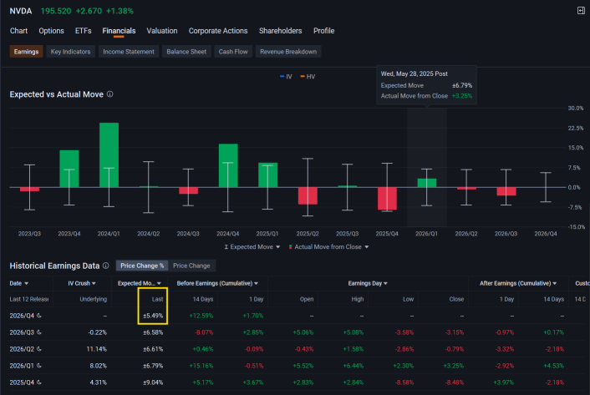Viewport: 590px width, 395px height.
Task: Click the NVDA ticker symbol
Action: coord(21,11)
